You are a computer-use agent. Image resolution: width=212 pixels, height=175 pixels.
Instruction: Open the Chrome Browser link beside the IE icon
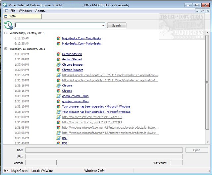[73, 65]
